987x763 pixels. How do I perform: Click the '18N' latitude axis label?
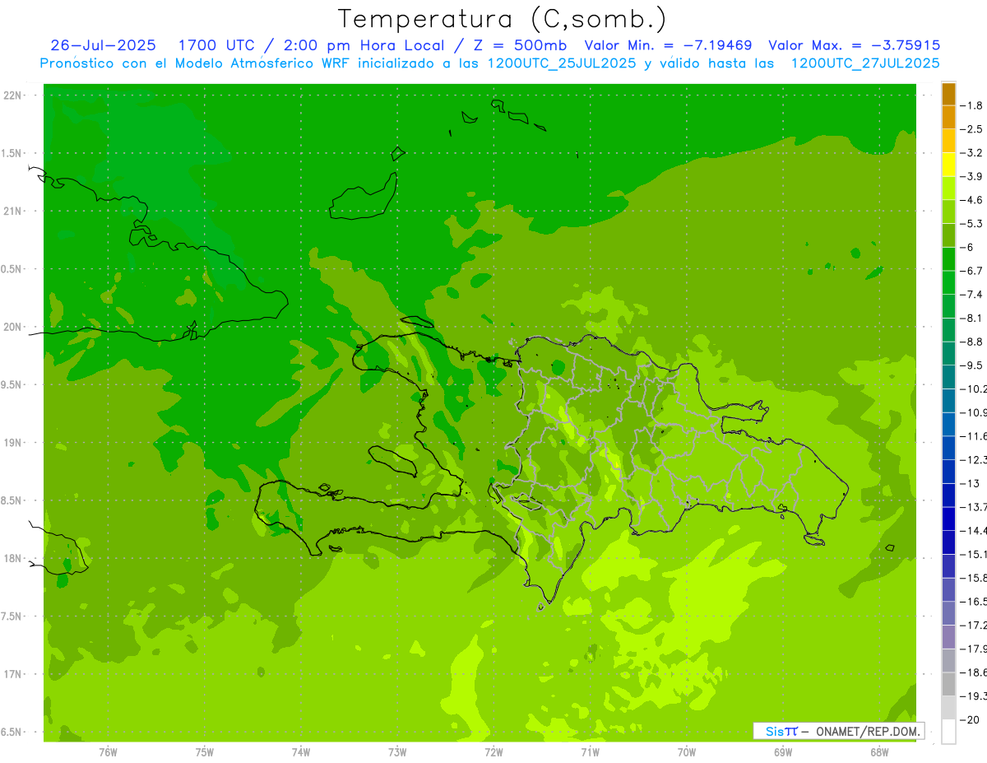pos(12,558)
